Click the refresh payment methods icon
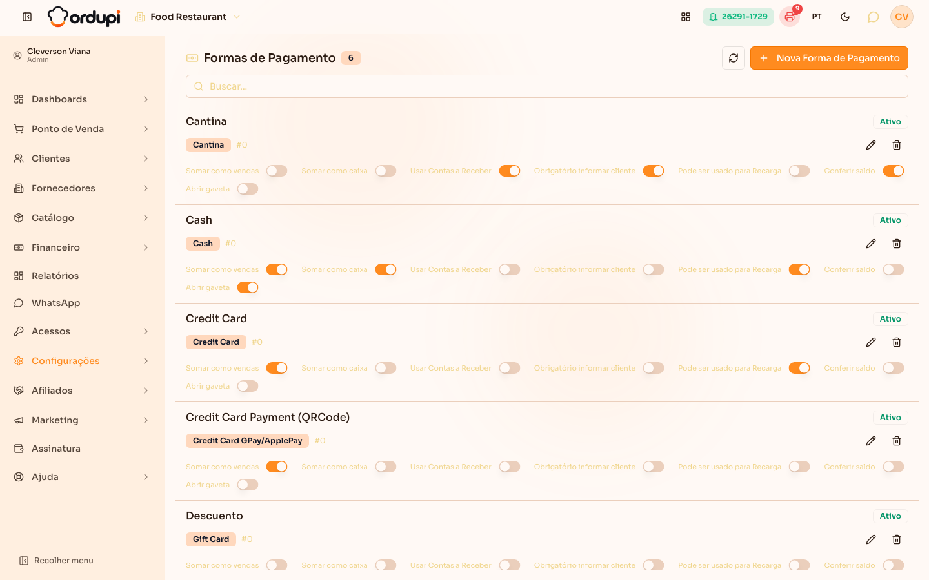The image size is (929, 580). pos(734,58)
